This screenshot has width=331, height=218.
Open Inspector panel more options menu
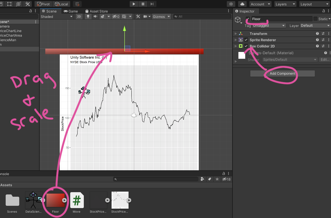point(328,11)
